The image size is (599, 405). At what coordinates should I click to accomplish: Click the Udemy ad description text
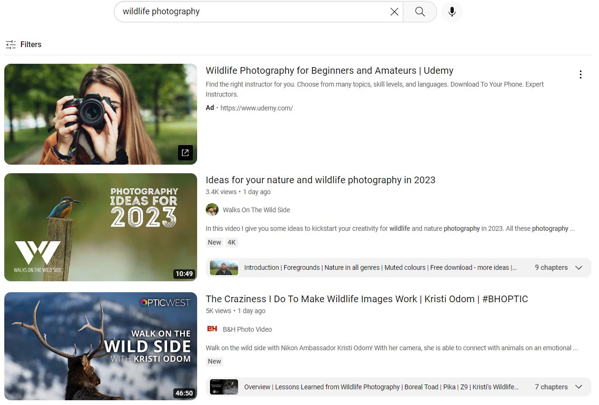375,89
